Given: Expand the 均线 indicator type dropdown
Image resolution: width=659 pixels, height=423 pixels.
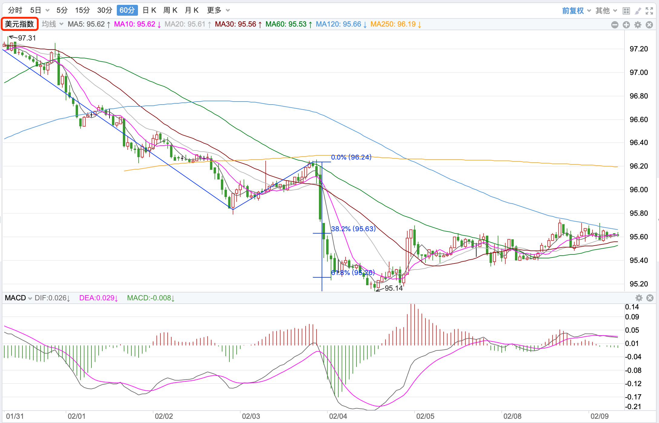Looking at the screenshot, I should click(x=52, y=24).
